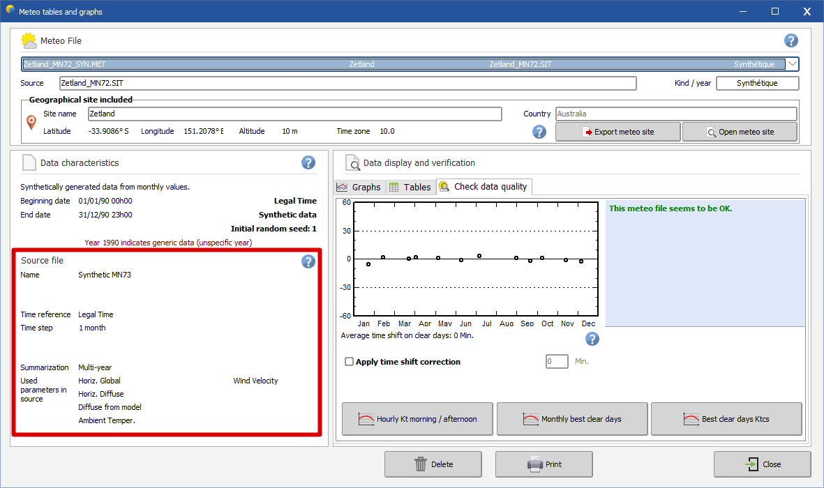Screen dimensions: 824x488
Task: Click the '1 month' time step value
Action: click(x=92, y=328)
